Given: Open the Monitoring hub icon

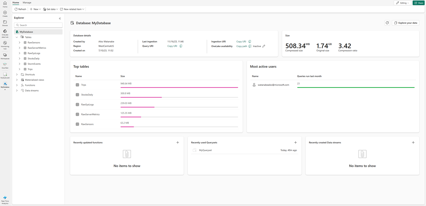Looking at the screenshot, I should click(x=5, y=44).
